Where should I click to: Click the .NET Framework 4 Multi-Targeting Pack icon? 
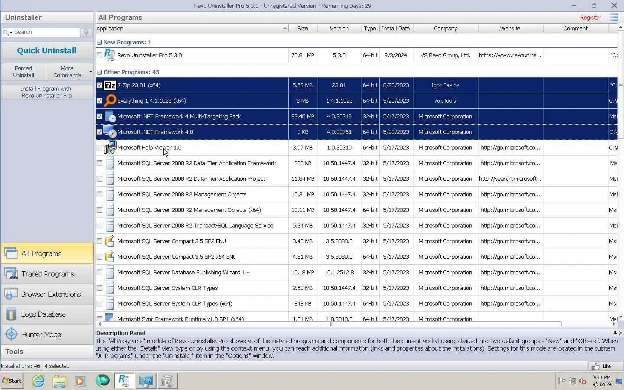[x=110, y=116]
